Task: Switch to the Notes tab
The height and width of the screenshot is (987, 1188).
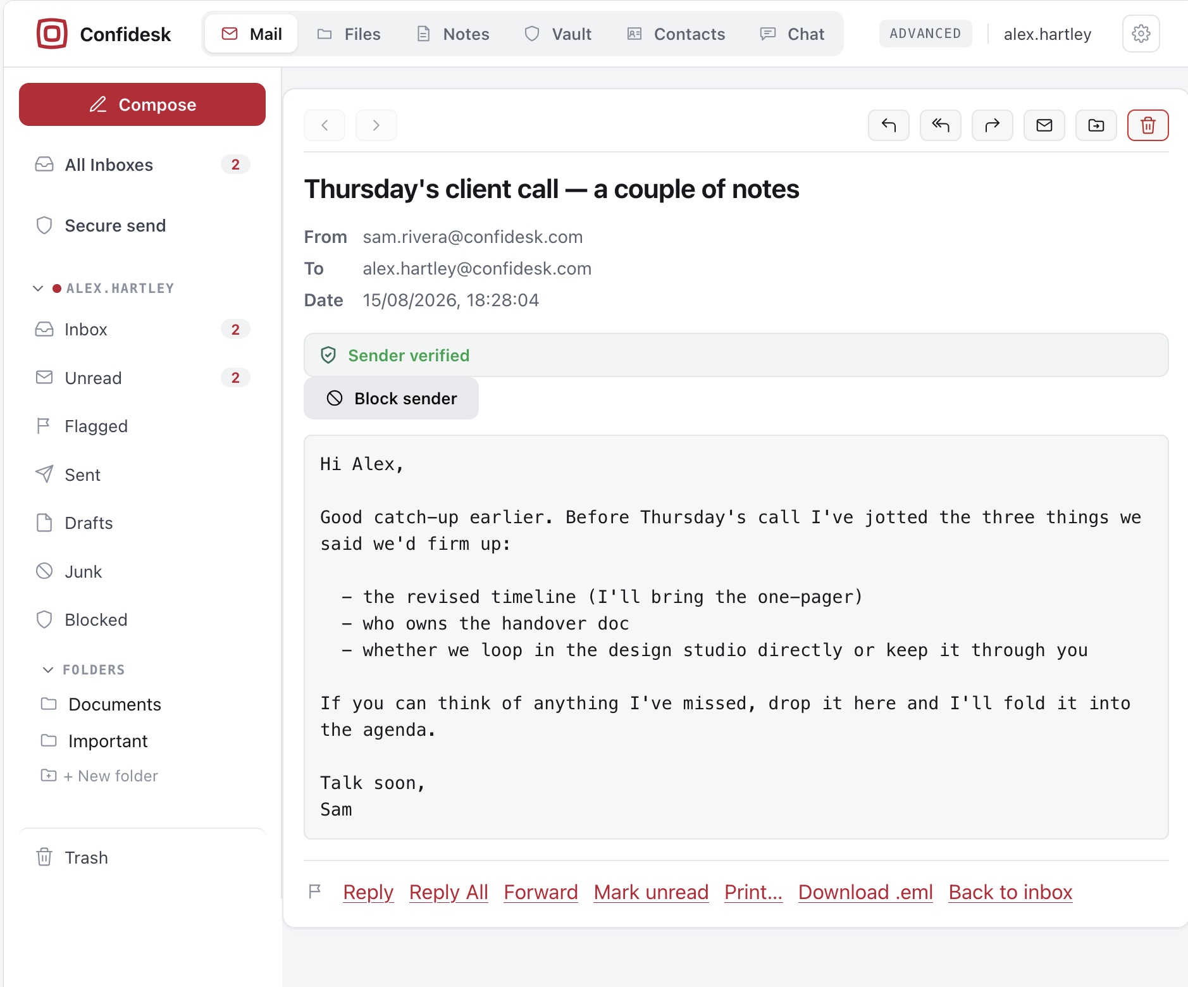Action: [x=453, y=34]
